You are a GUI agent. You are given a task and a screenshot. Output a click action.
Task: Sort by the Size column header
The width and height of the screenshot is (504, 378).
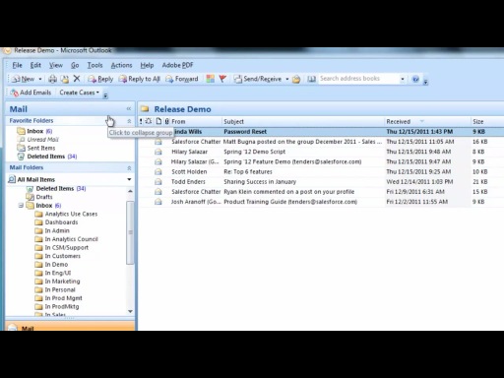[x=487, y=121]
